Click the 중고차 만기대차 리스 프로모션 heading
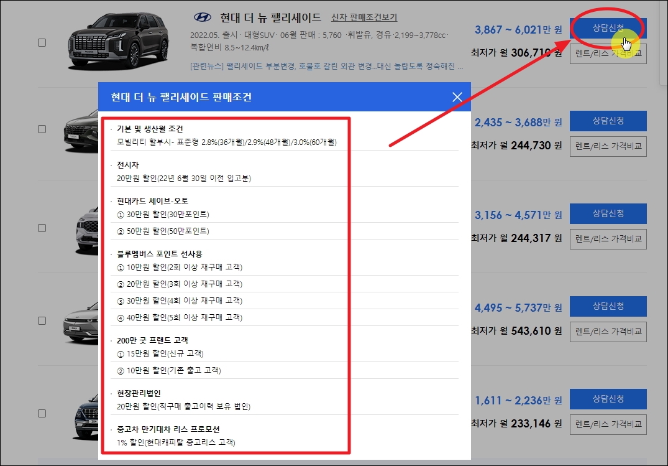The width and height of the screenshot is (668, 466). (168, 429)
